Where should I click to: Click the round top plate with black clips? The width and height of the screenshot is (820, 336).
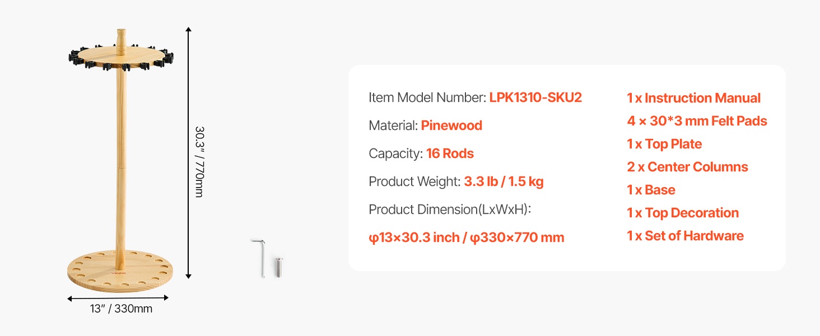click(x=121, y=59)
